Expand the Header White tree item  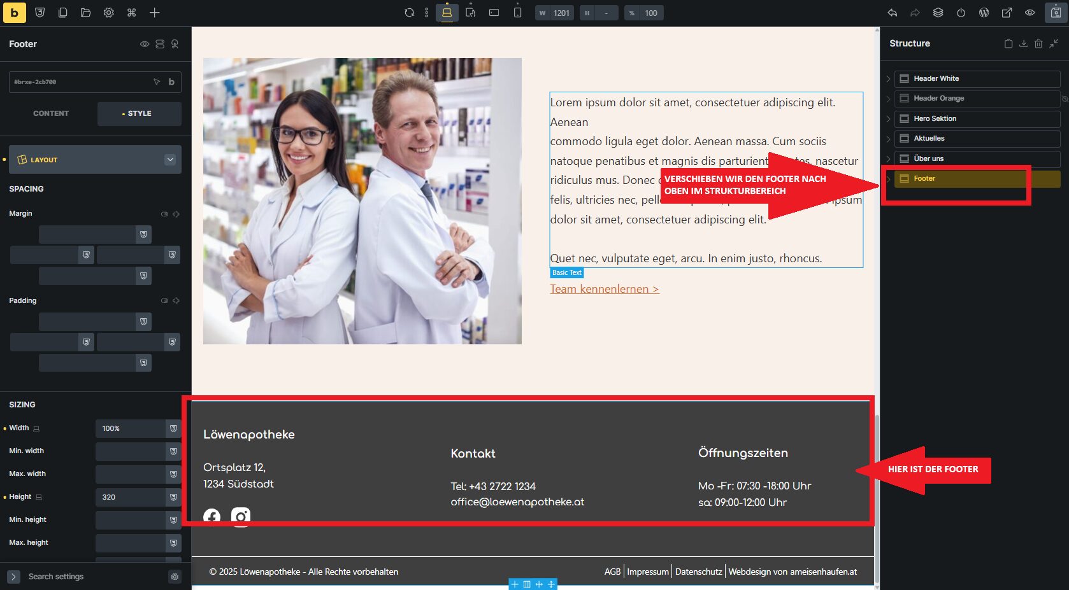point(888,79)
